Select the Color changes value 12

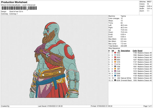tap(122, 18)
